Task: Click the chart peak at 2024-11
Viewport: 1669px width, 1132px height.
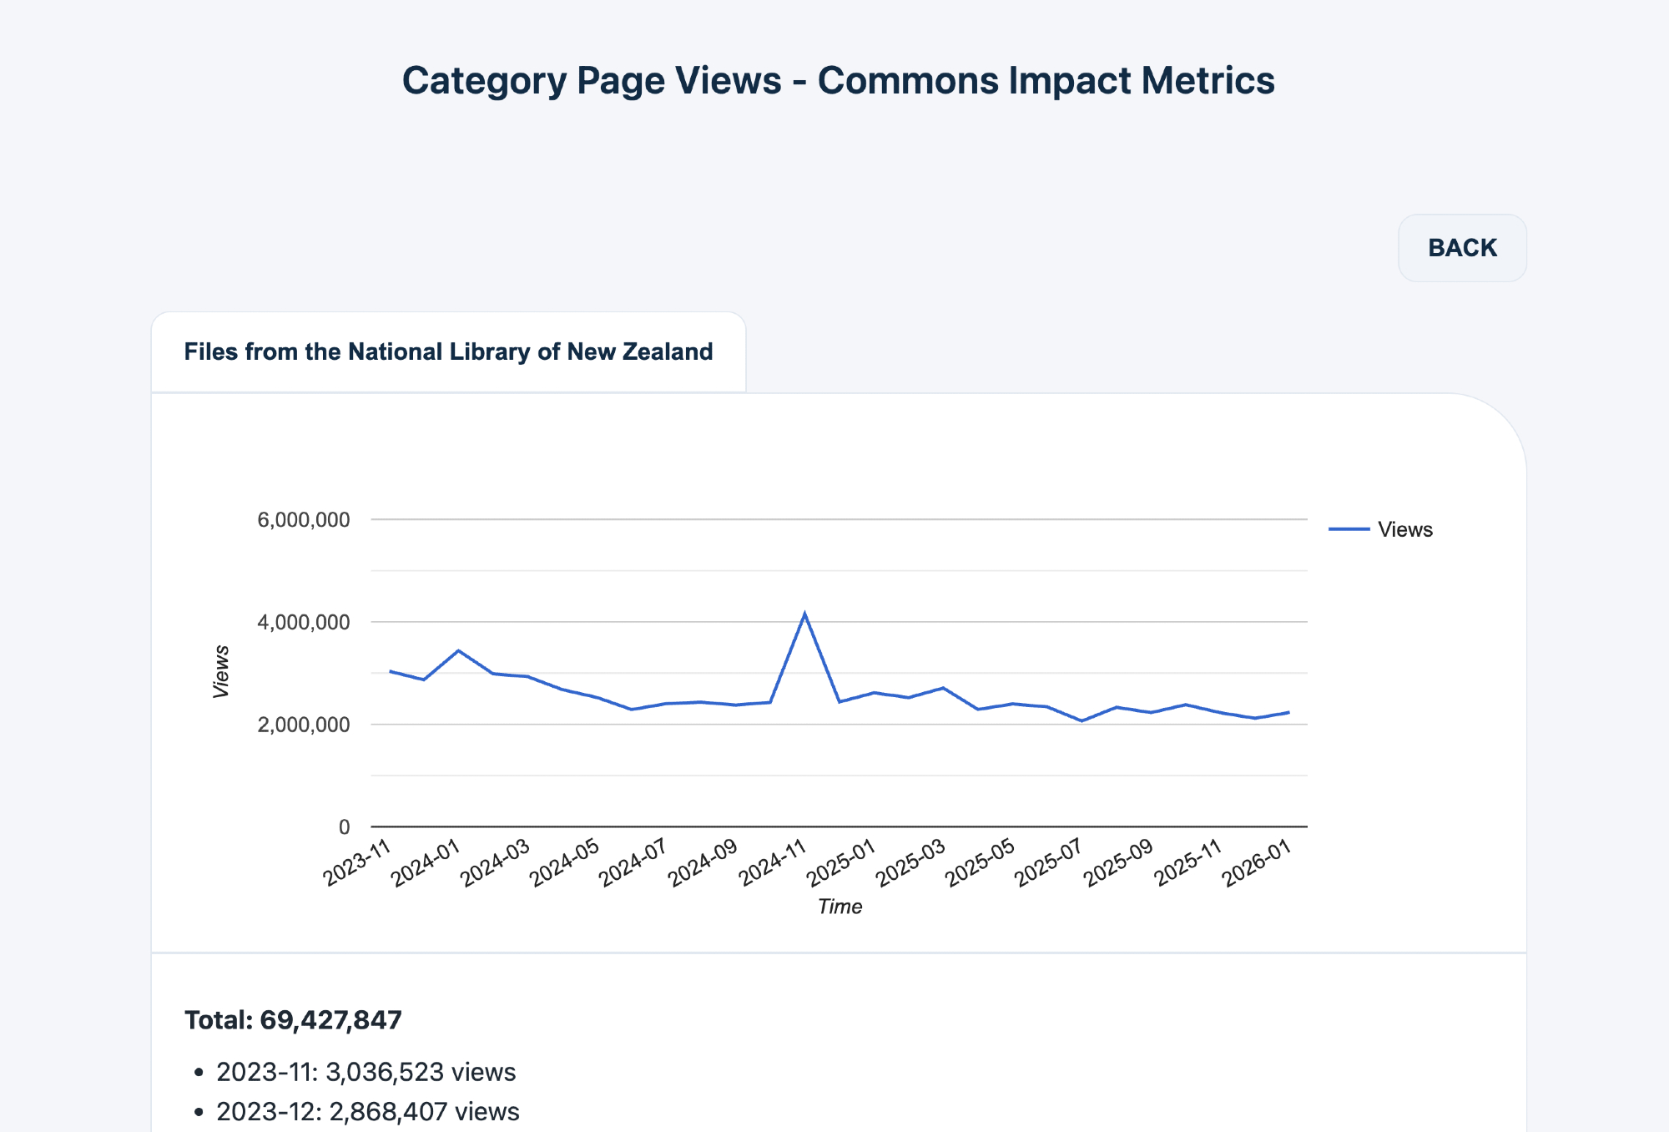Action: coord(804,614)
